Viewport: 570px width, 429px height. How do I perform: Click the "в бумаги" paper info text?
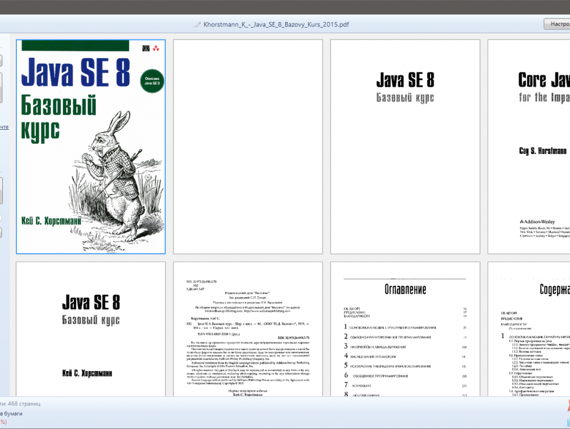click(x=11, y=413)
